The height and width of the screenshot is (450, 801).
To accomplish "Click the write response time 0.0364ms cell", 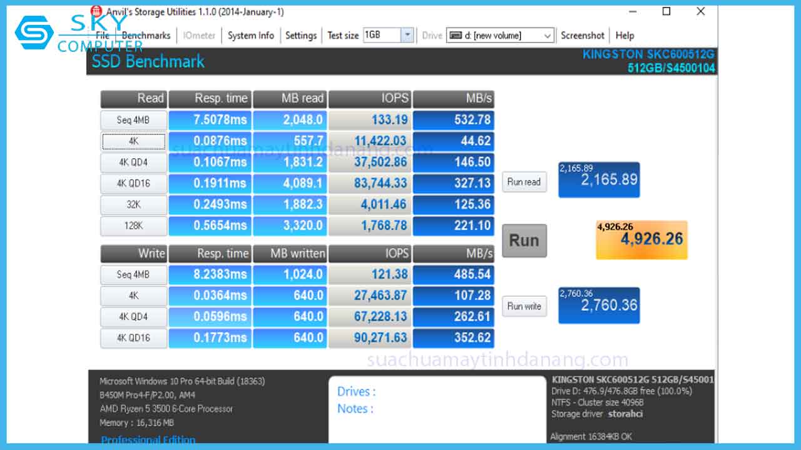I will 210,296.
